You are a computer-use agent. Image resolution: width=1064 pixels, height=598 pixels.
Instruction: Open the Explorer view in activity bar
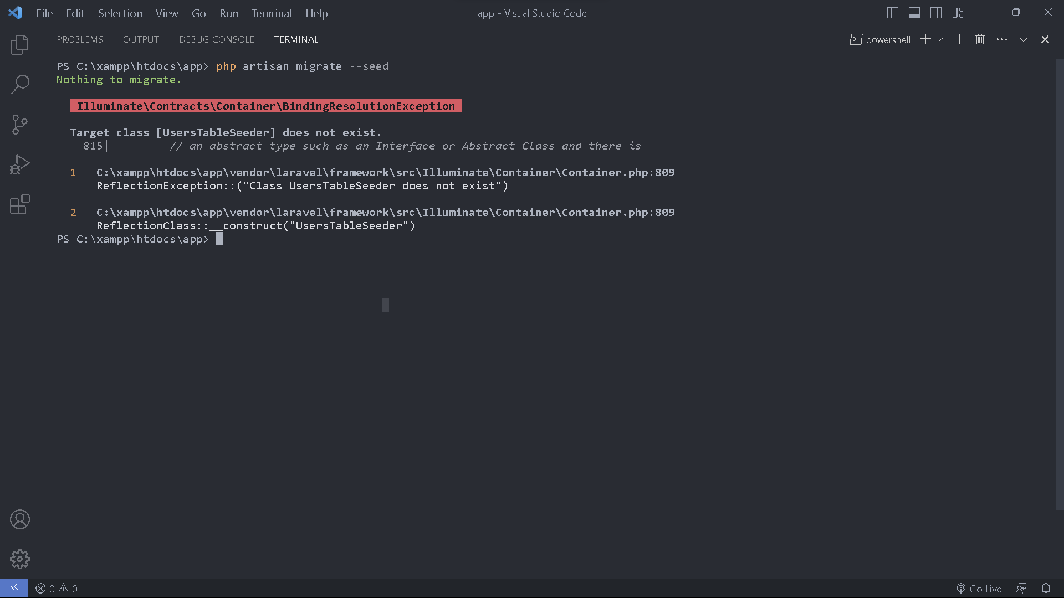tap(20, 45)
